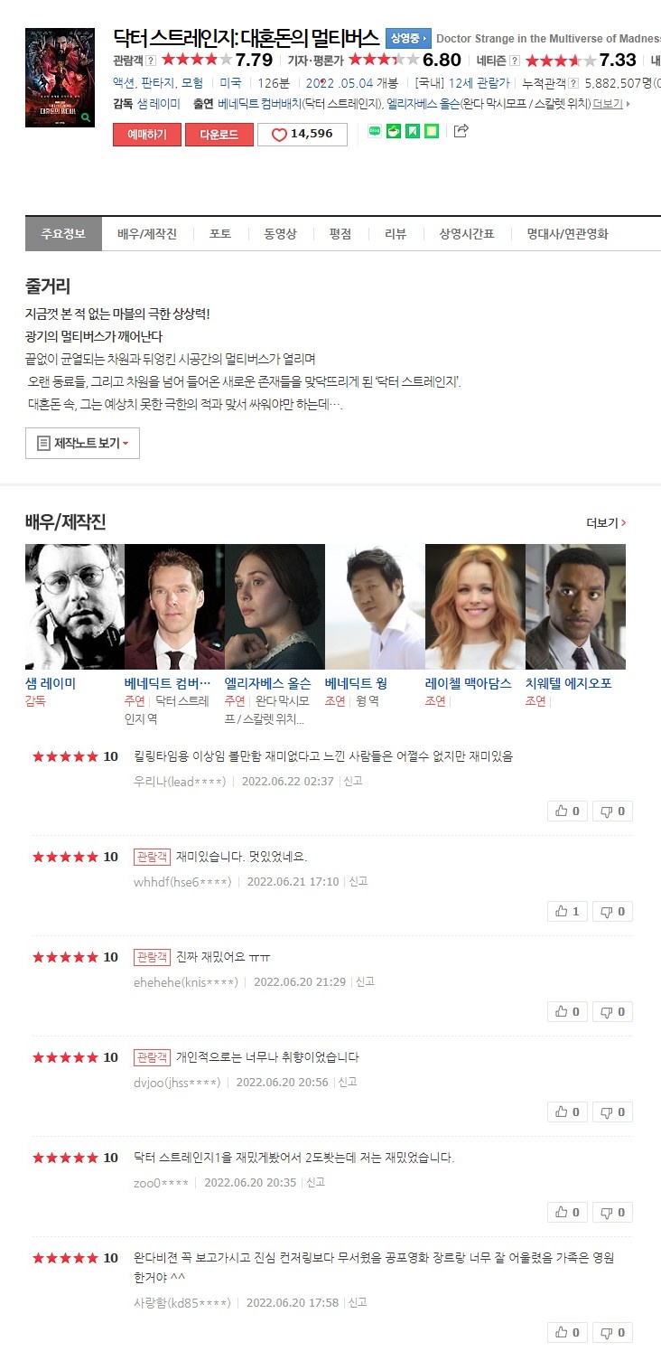This screenshot has width=661, height=1351.
Task: Expand 제작노트 보기 dropdown
Action: tap(82, 443)
